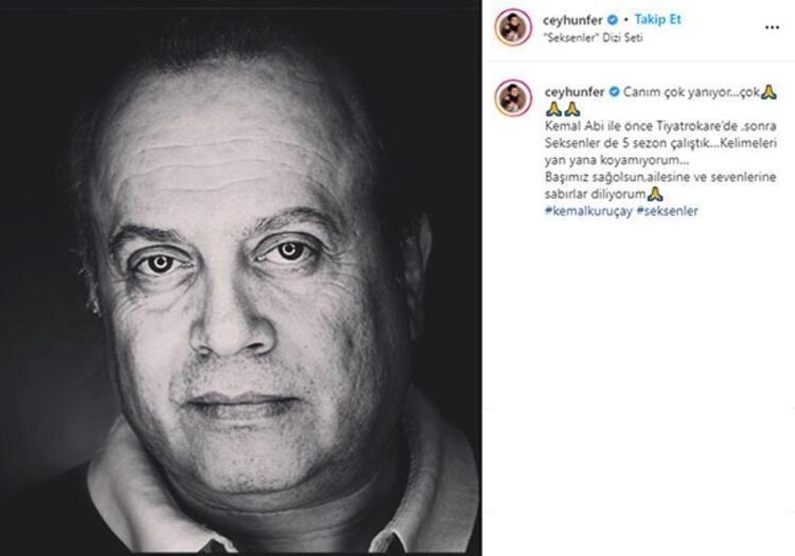The image size is (795, 556).
Task: Open the "Seksenler" Dizi Seti location link
Action: tap(593, 37)
